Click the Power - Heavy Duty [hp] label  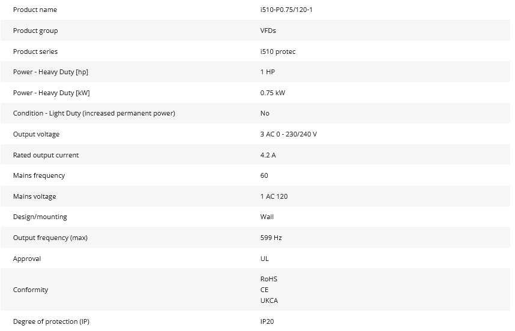[x=50, y=72]
